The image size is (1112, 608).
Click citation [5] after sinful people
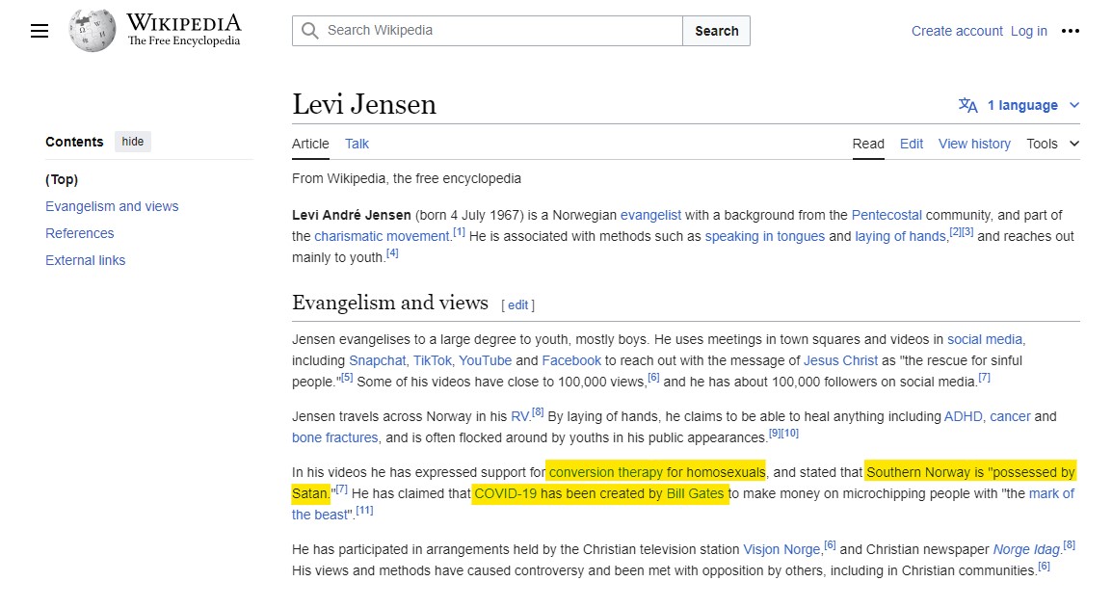coord(347,378)
